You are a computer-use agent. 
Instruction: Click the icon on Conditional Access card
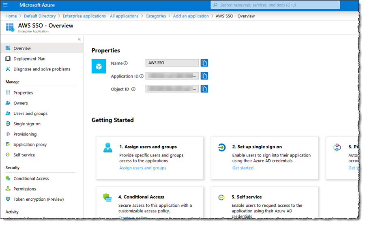tap(107, 197)
